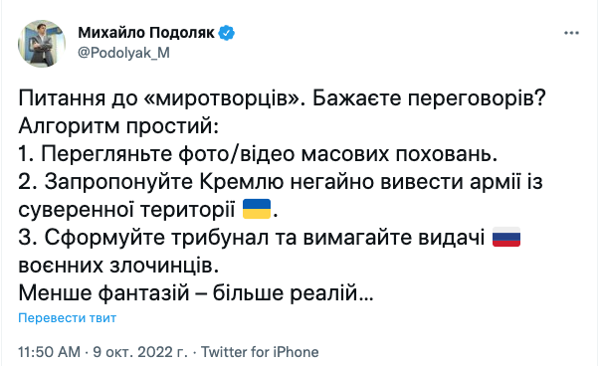Click the 11:50 AM timestamp
Image resolution: width=601 pixels, height=366 pixels.
coord(49,352)
